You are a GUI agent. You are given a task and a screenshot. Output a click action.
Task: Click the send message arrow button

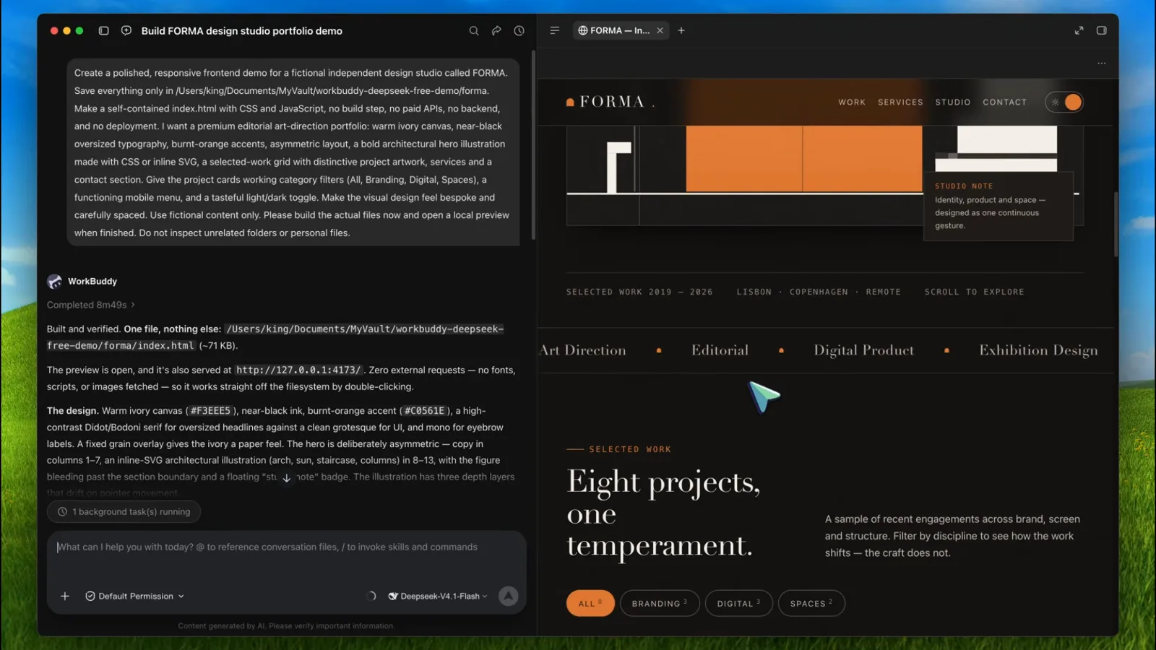pyautogui.click(x=509, y=596)
